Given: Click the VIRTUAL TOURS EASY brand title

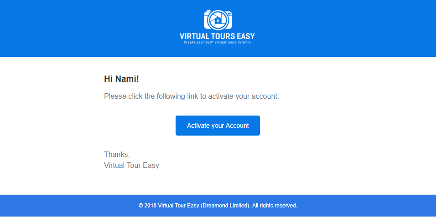Looking at the screenshot, I should click(x=217, y=36).
